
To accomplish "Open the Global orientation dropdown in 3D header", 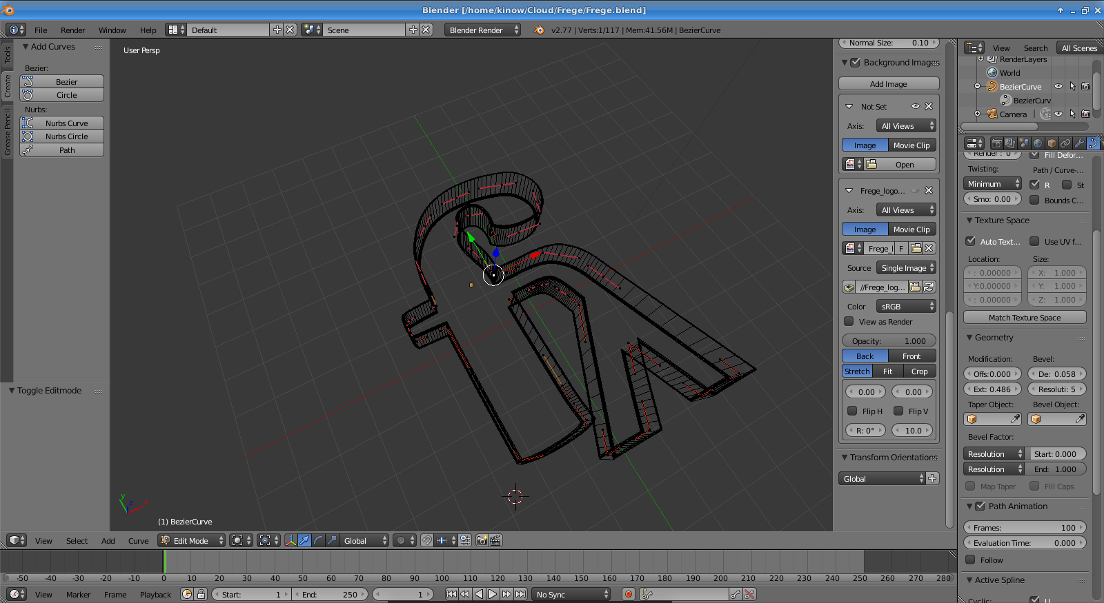I will click(x=364, y=540).
